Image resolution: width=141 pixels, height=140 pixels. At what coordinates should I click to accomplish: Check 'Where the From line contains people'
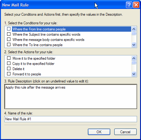pyautogui.click(x=9, y=29)
